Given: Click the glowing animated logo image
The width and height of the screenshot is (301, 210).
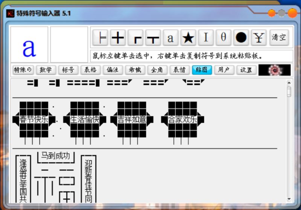Looking at the screenshot, I should click(275, 70).
